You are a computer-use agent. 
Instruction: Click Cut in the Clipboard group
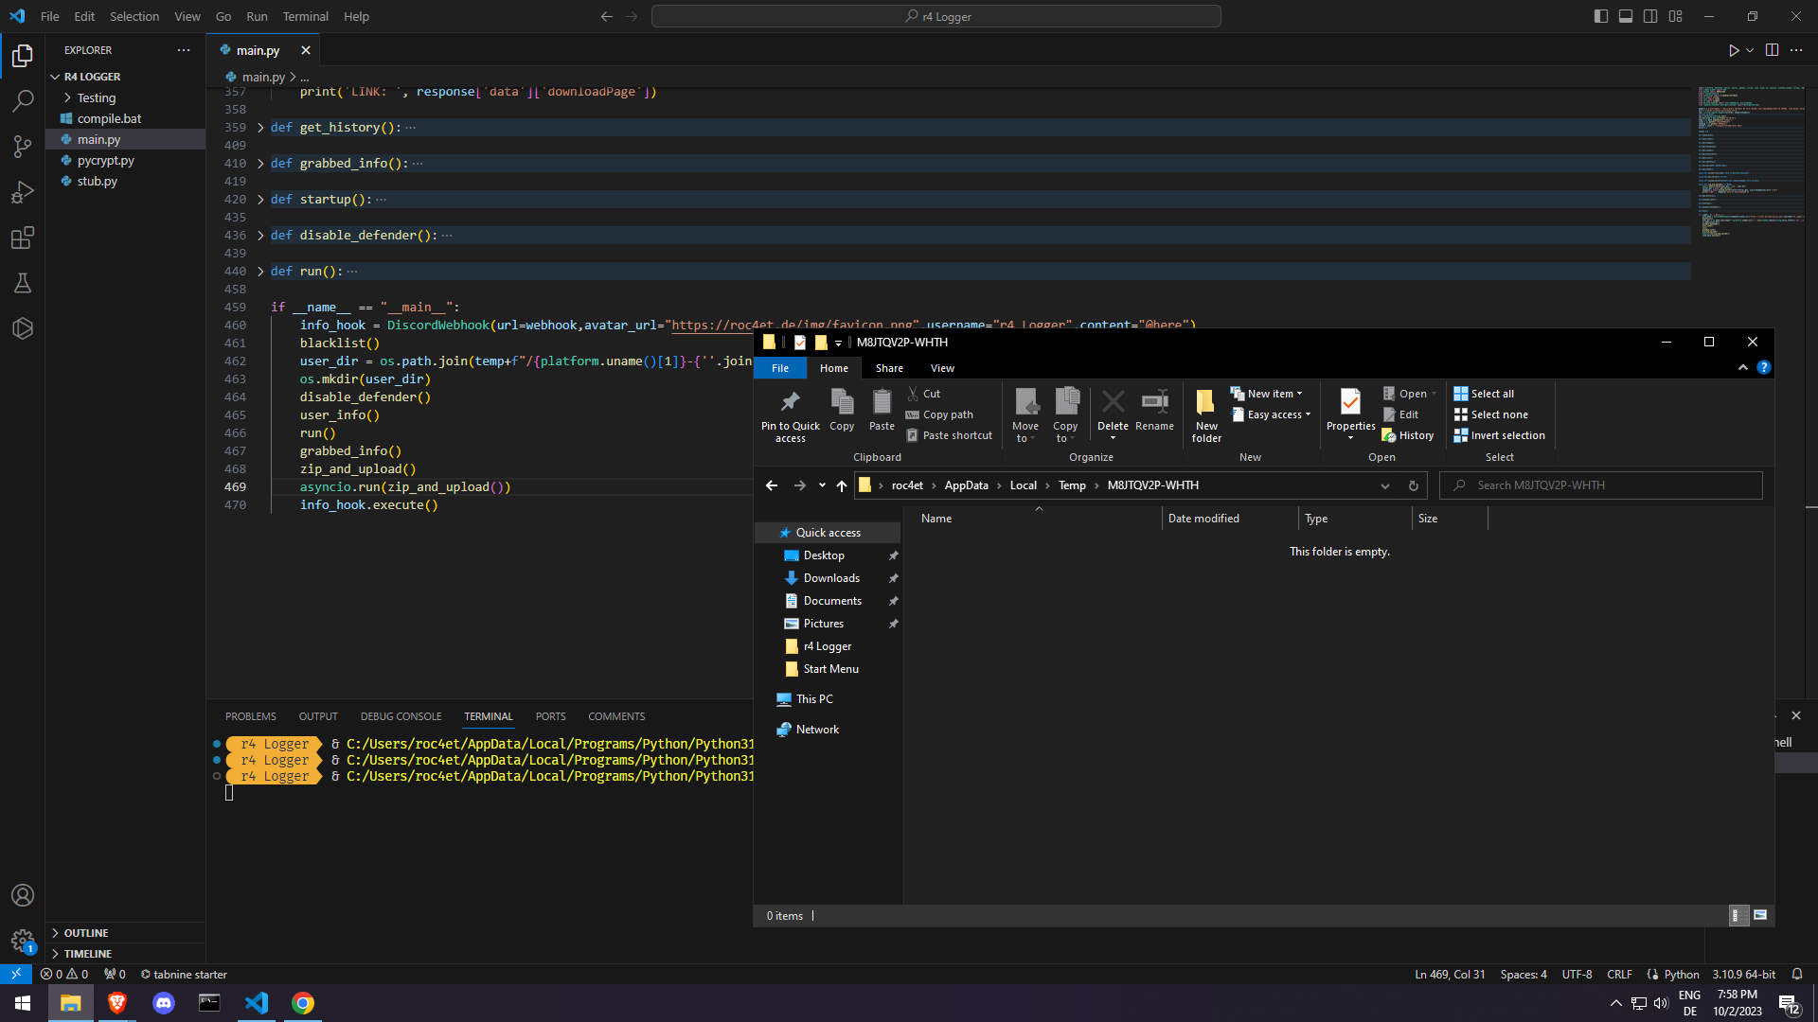(923, 394)
